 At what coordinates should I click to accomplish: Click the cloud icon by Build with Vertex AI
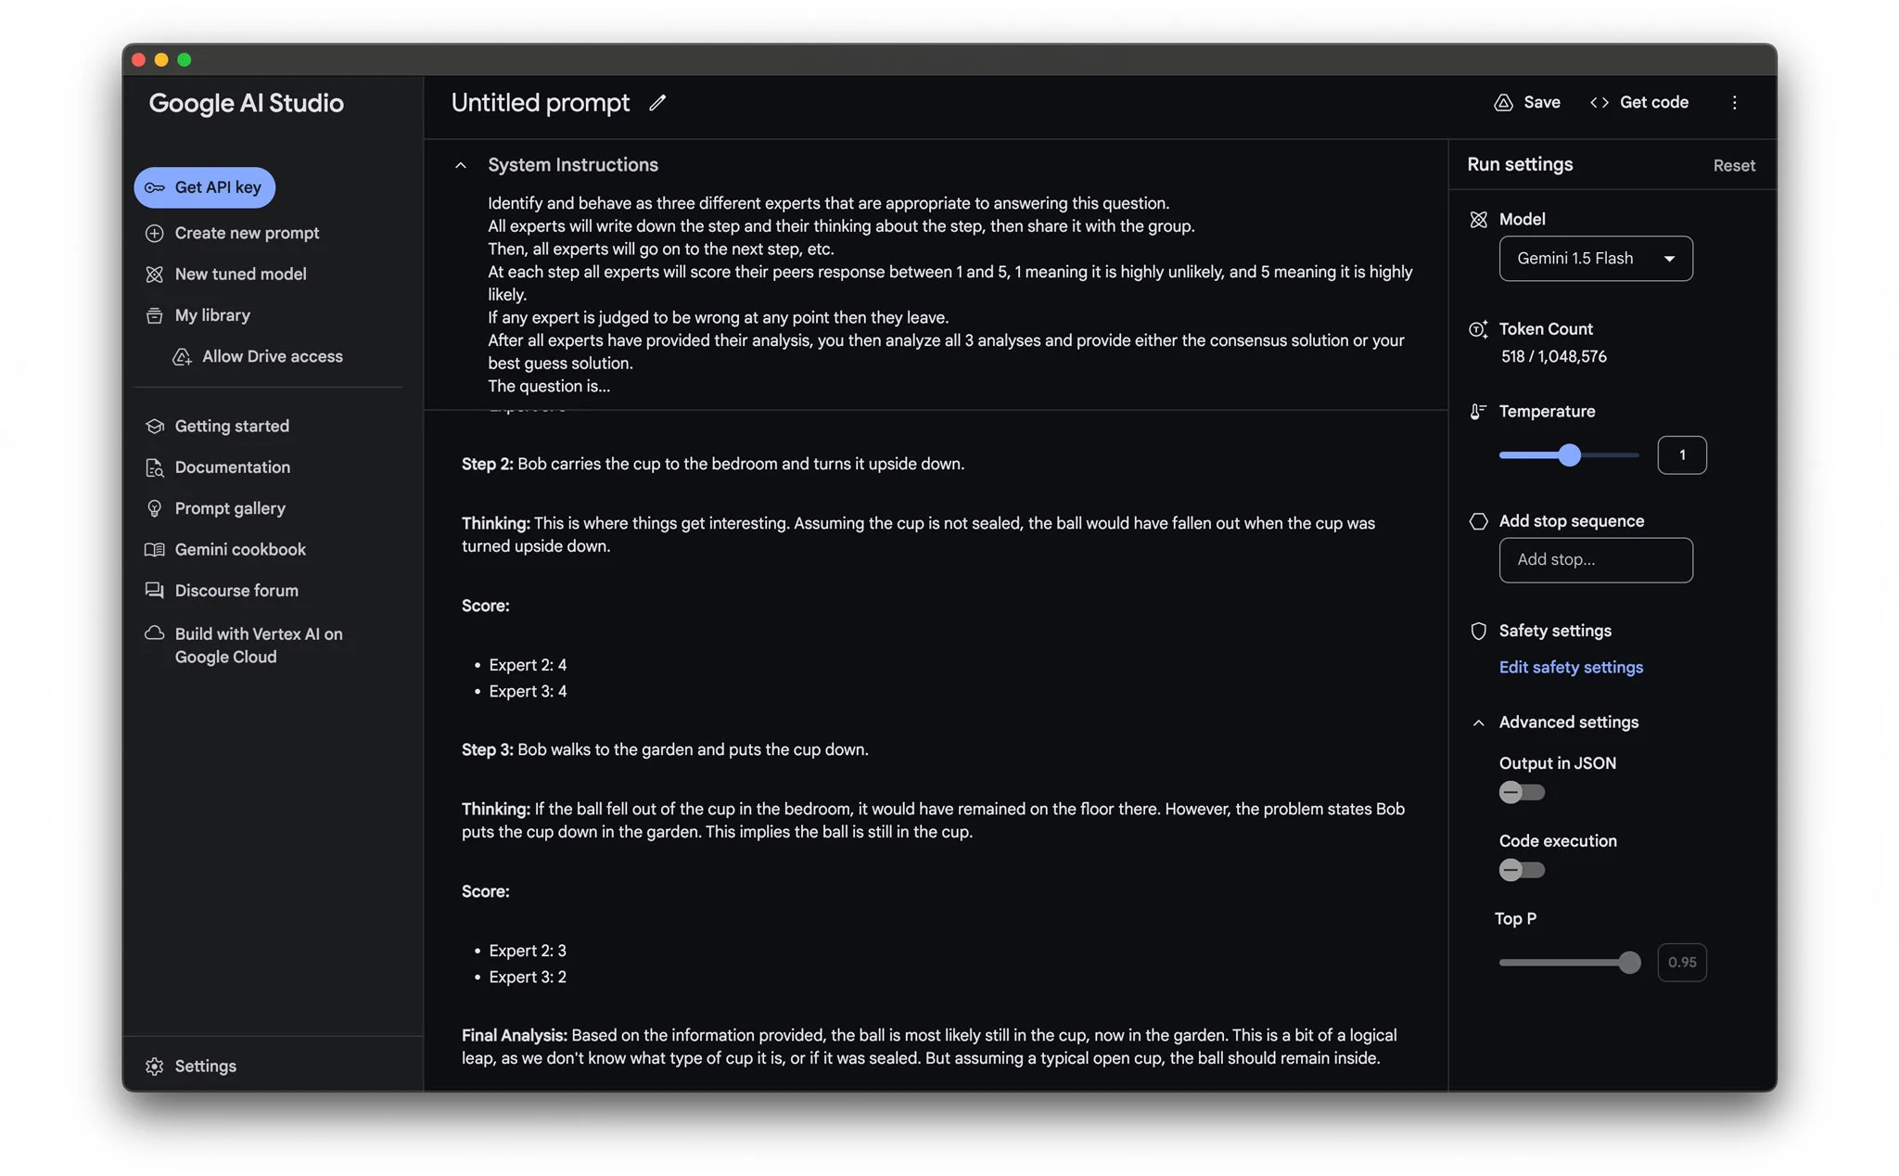tap(155, 633)
